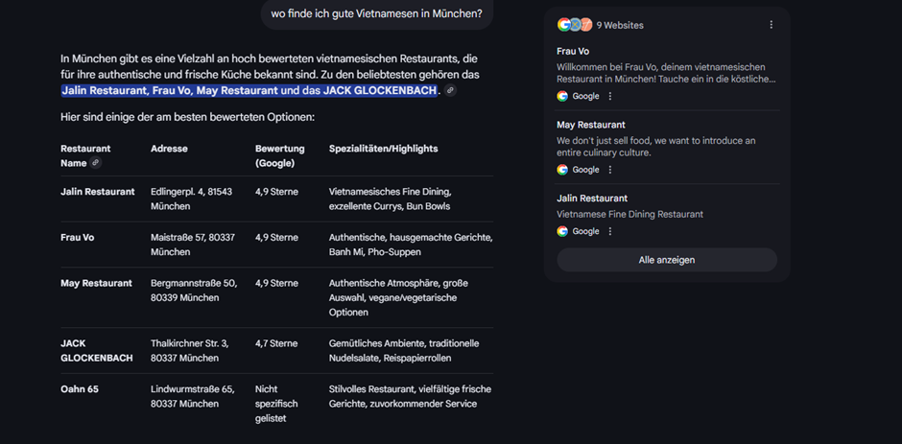Click the link icon beside Restaurant Name header
Screen dimensions: 902x444
coord(96,164)
